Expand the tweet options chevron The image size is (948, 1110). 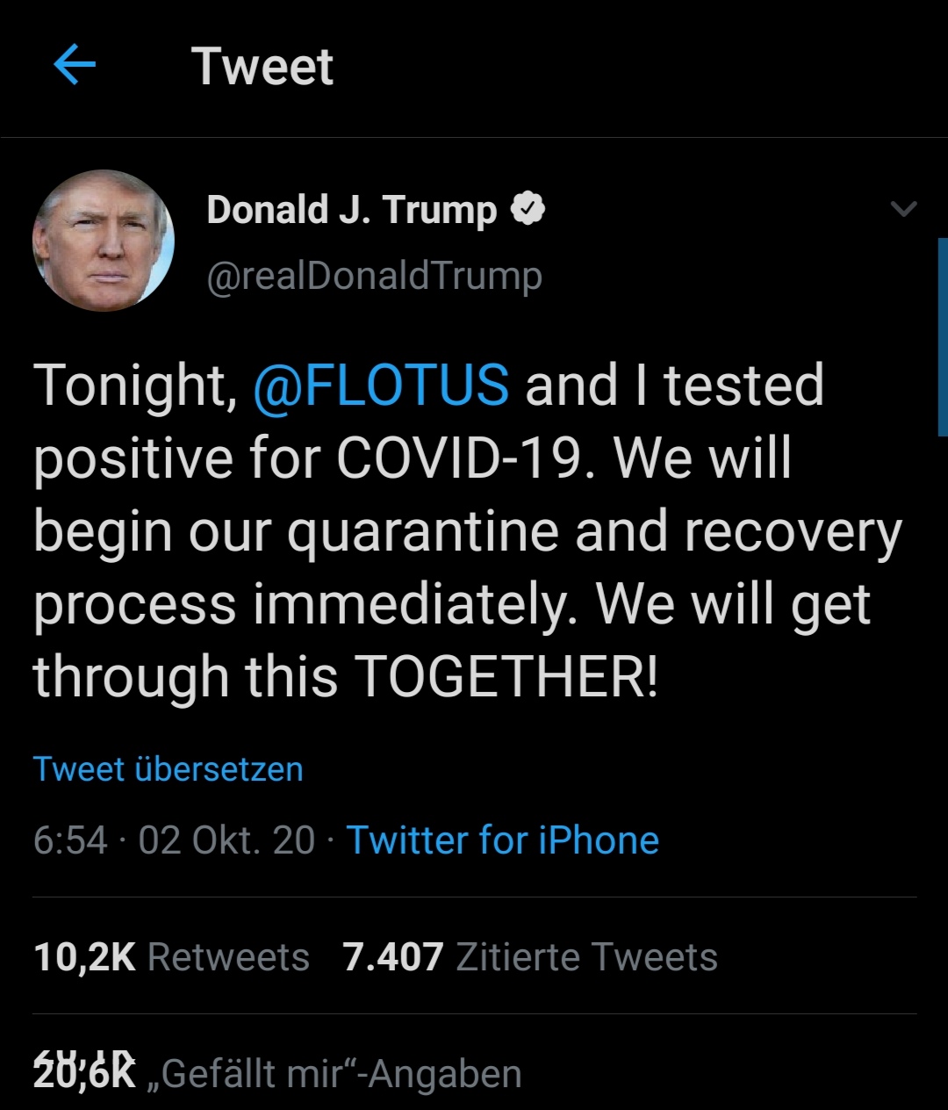click(x=903, y=209)
